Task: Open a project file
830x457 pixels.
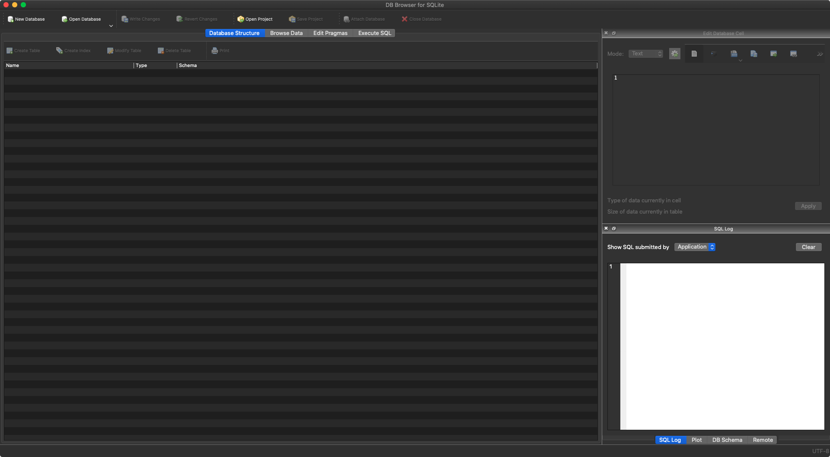Action: (255, 19)
